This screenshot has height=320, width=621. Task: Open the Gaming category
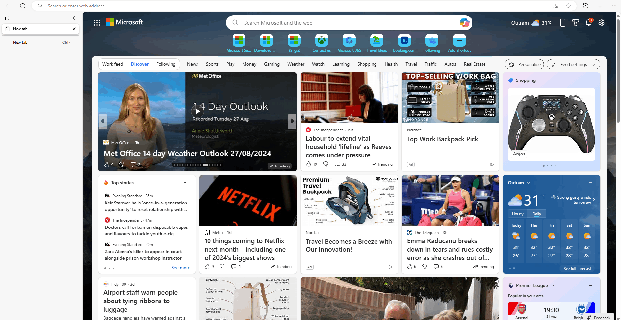click(x=272, y=64)
